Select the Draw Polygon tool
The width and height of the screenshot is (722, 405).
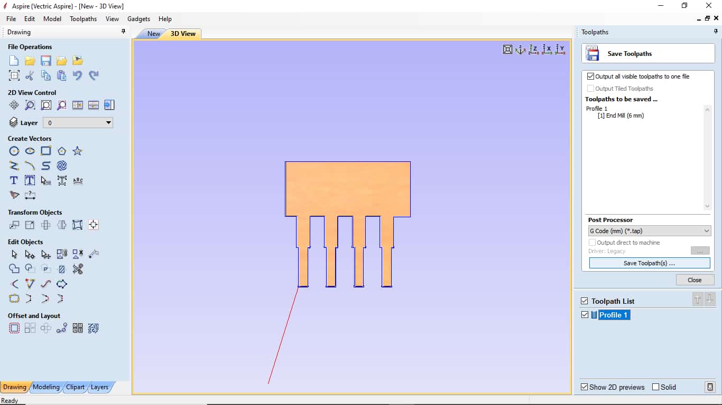pyautogui.click(x=62, y=151)
